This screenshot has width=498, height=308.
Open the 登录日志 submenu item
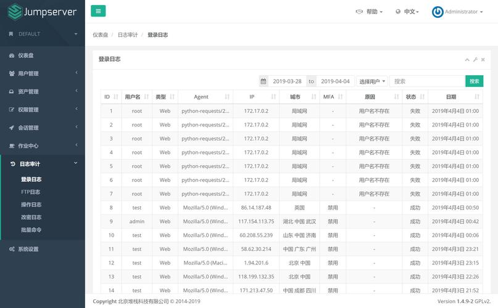[31, 179]
